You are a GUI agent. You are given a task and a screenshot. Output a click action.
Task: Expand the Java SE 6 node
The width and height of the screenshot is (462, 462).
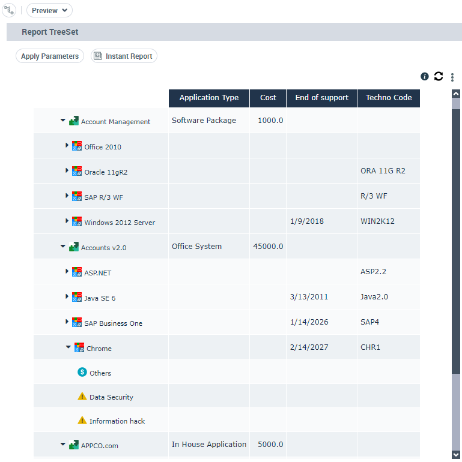pos(67,297)
